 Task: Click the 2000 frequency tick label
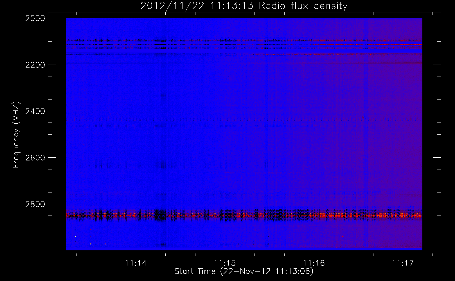coord(35,18)
